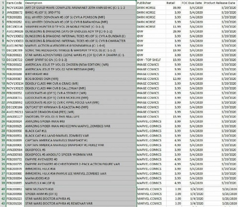
Task: Select the MARAUDERS #10 description cell
Action: click(37, 178)
